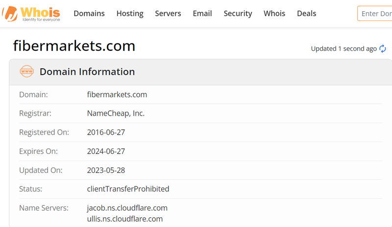Click the fibermarkets.com page heading
The width and height of the screenshot is (392, 227).
tap(74, 46)
